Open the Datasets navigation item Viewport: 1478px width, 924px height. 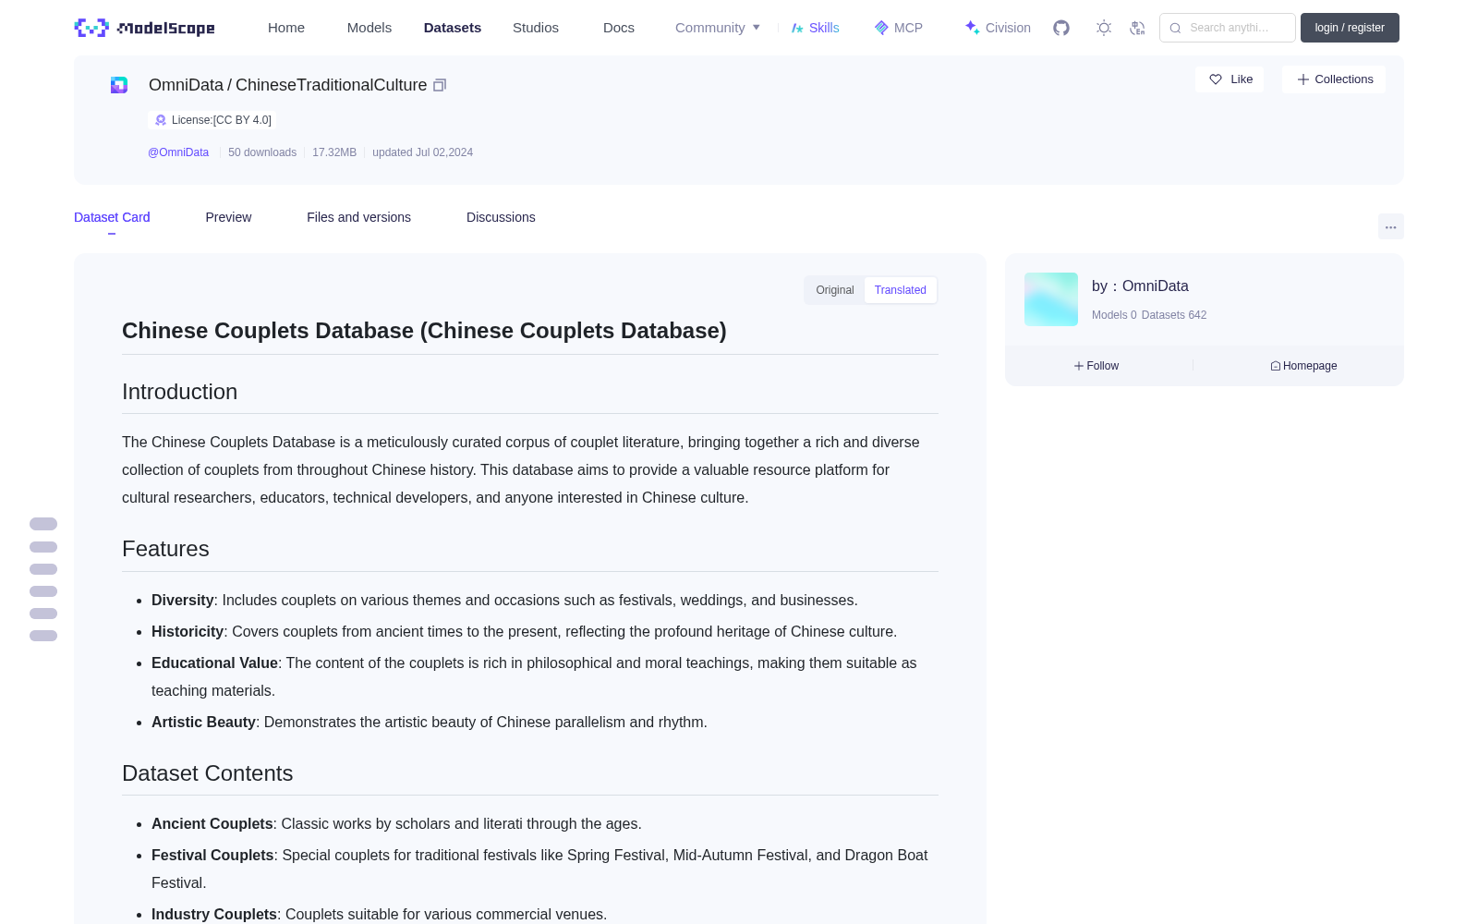[453, 28]
